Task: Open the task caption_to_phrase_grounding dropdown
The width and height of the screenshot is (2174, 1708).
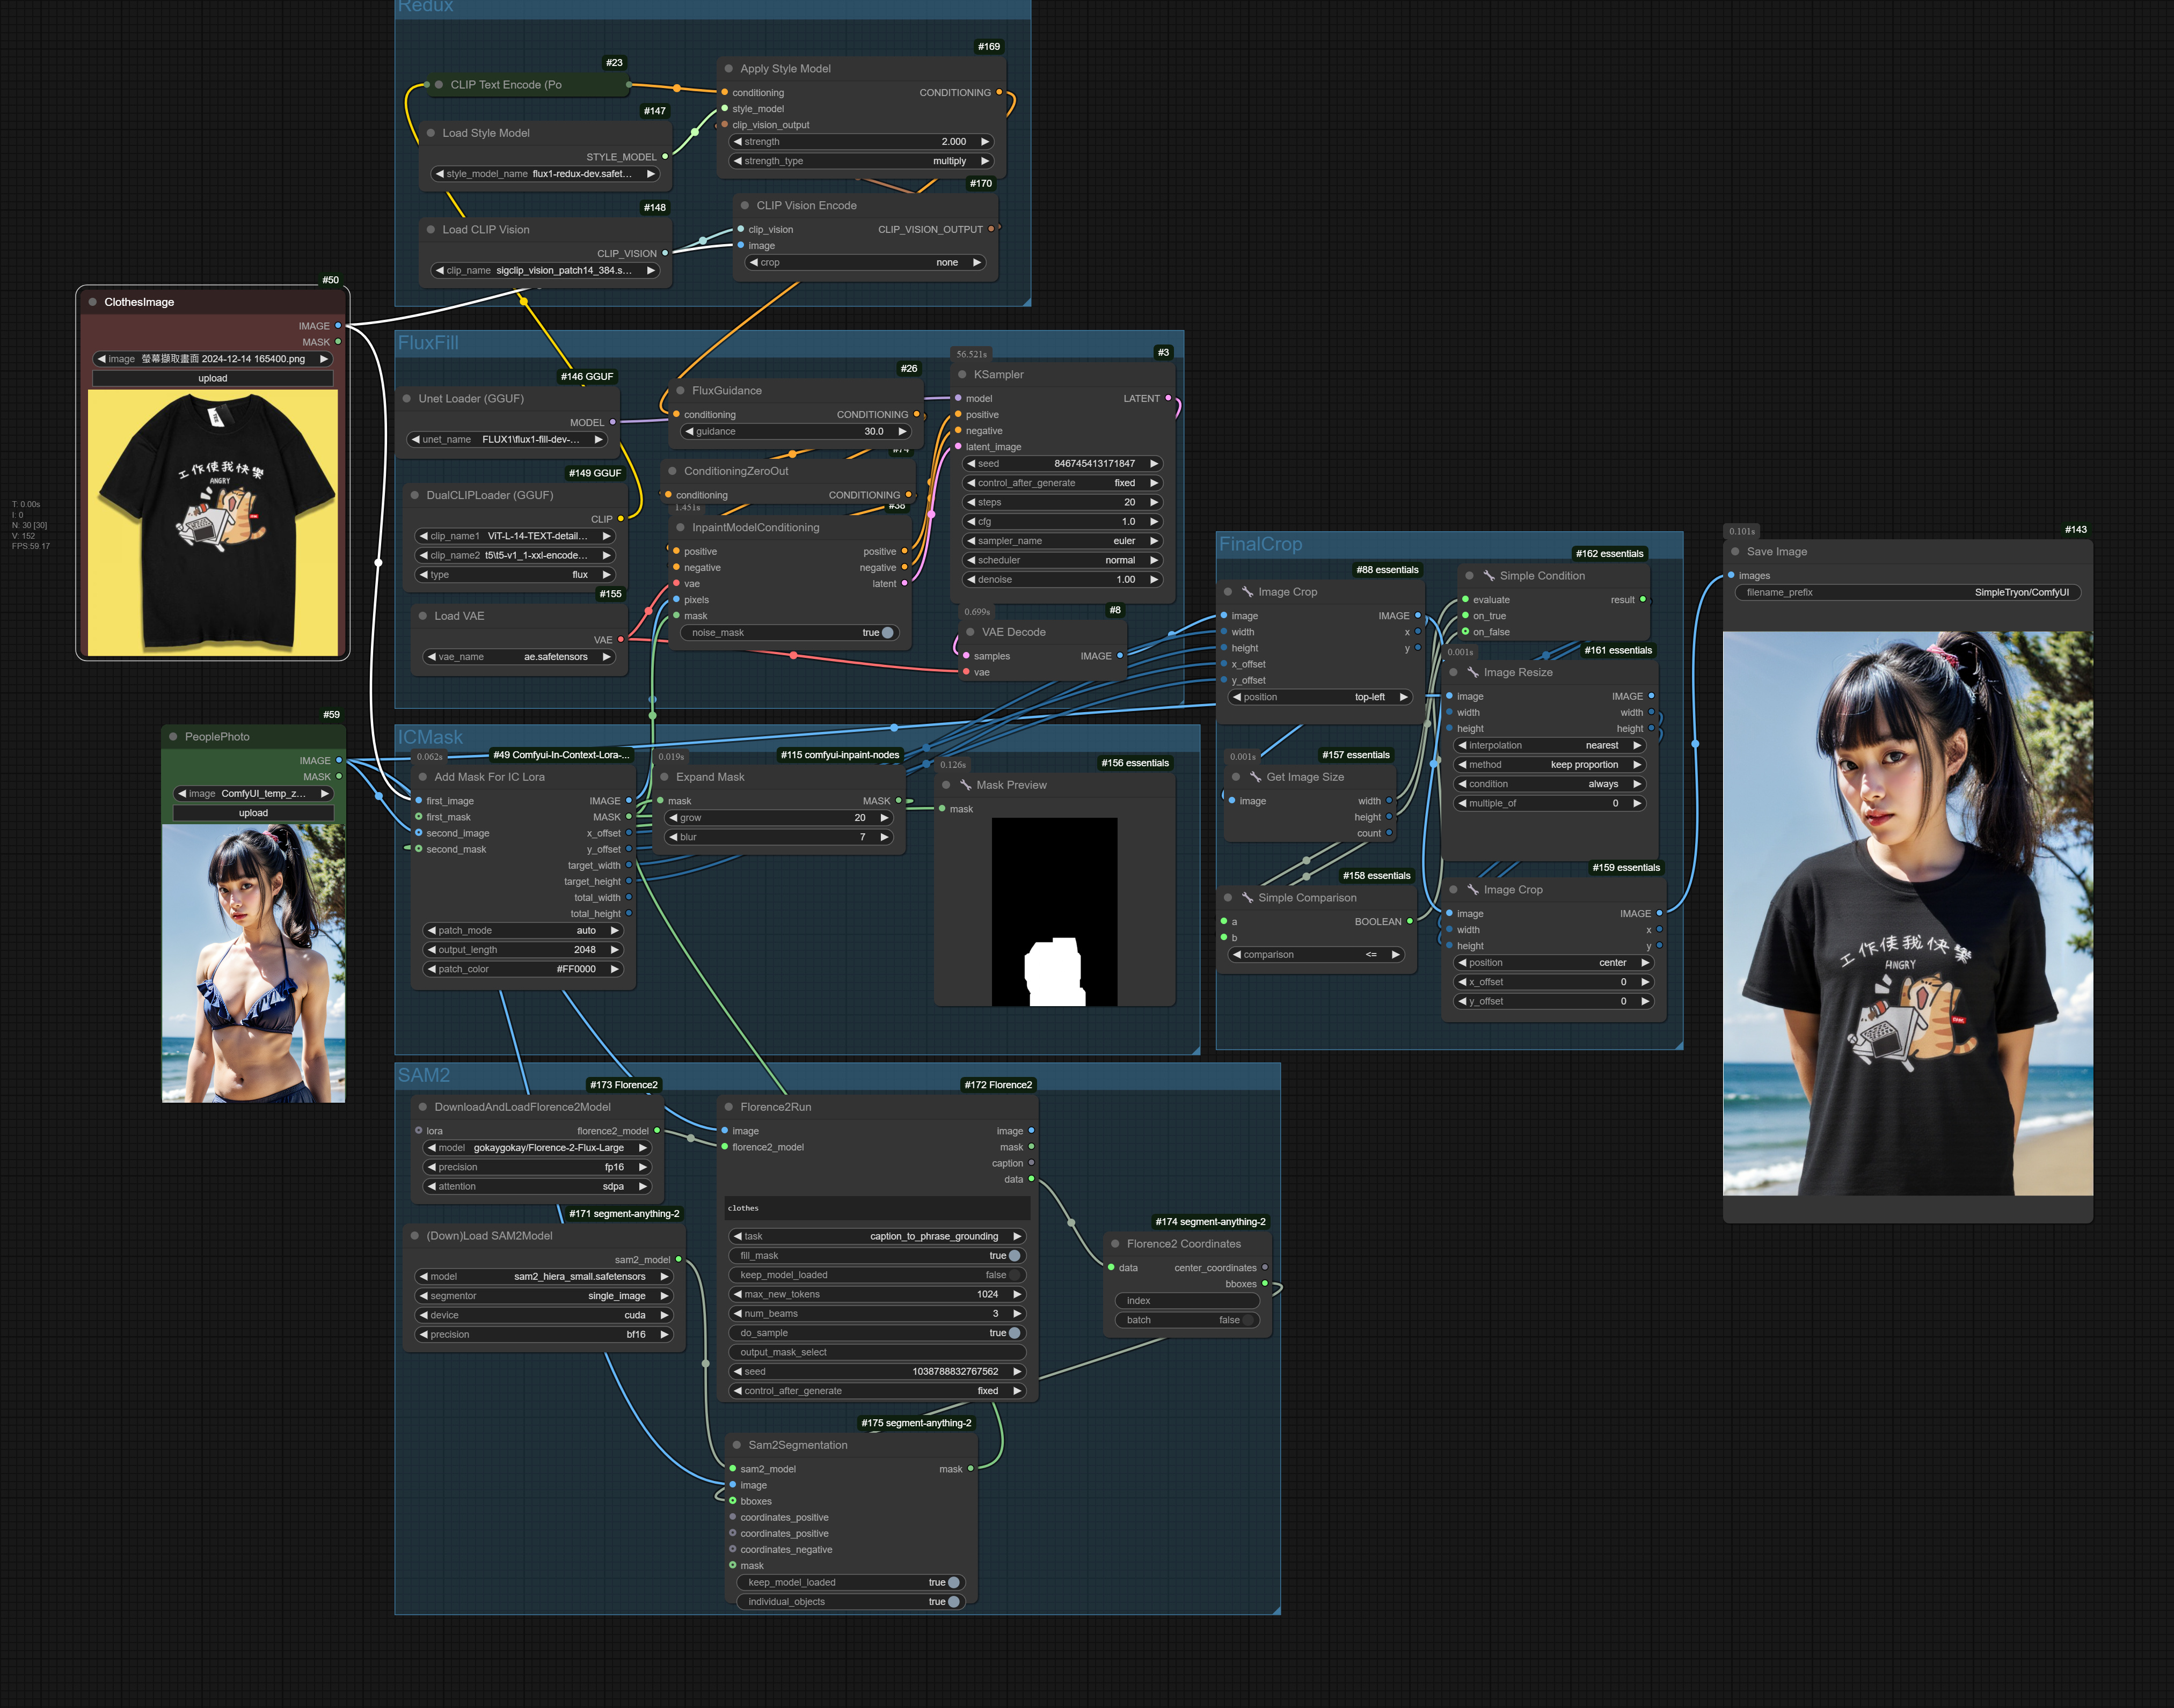Action: tap(878, 1237)
